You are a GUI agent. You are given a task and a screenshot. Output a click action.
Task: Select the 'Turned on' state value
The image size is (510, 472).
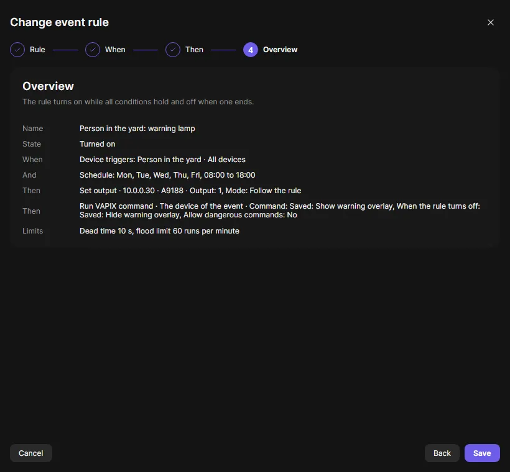click(97, 144)
